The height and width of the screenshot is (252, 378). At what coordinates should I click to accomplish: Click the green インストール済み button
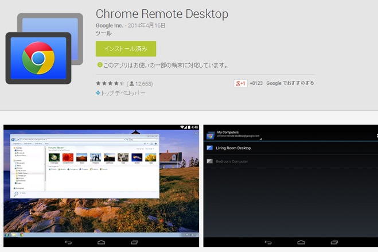click(x=126, y=49)
